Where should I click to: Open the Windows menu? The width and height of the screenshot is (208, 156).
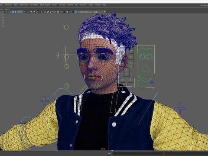coord(8,5)
